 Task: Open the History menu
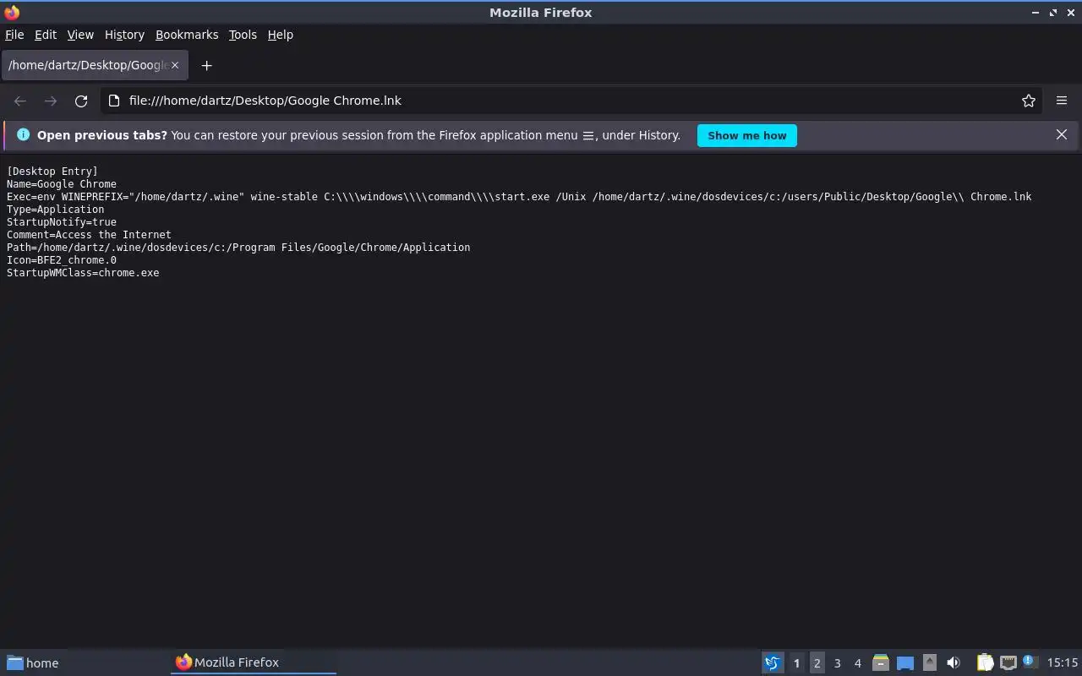[124, 35]
